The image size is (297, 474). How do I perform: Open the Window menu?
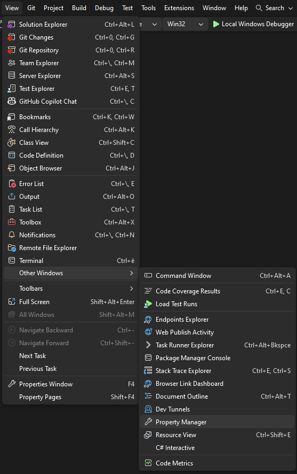[x=214, y=8]
